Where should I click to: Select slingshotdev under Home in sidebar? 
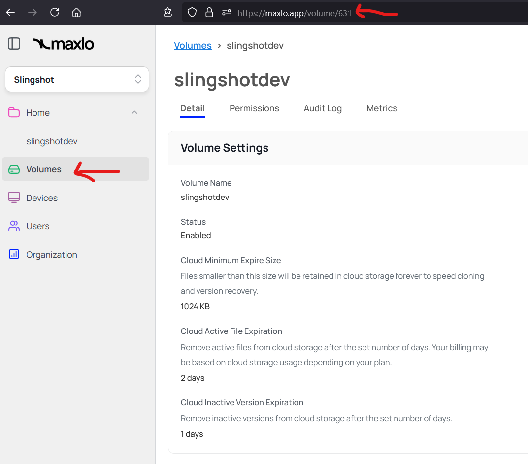52,141
